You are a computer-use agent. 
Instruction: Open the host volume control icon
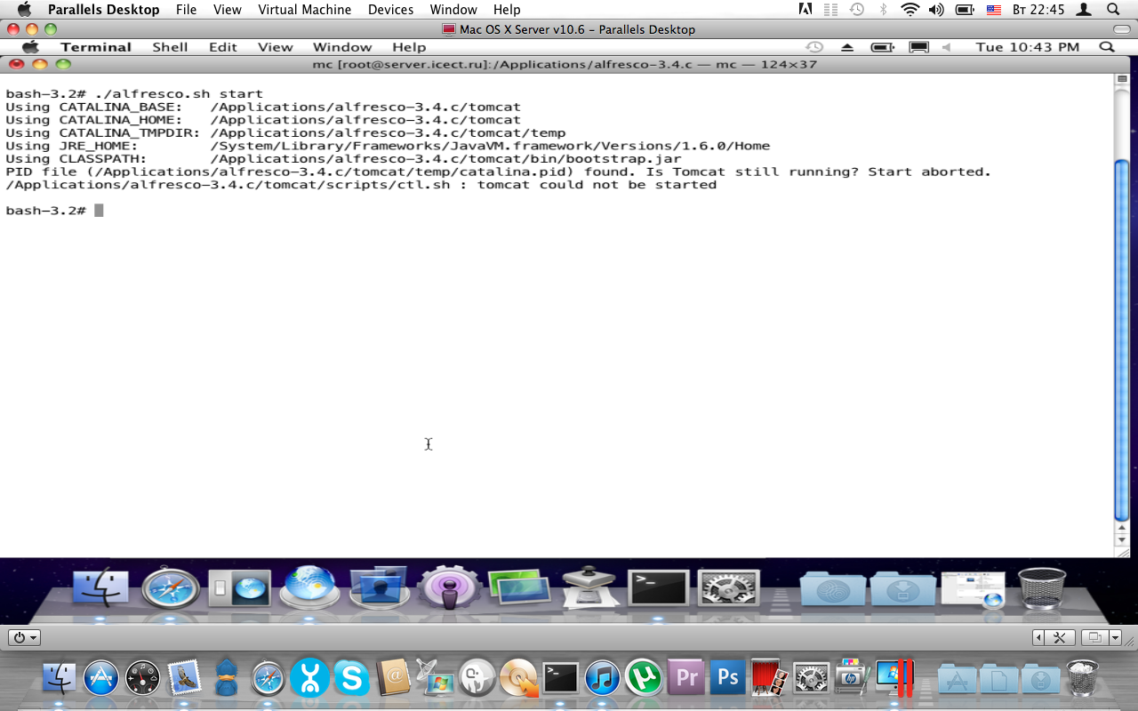[x=935, y=10]
